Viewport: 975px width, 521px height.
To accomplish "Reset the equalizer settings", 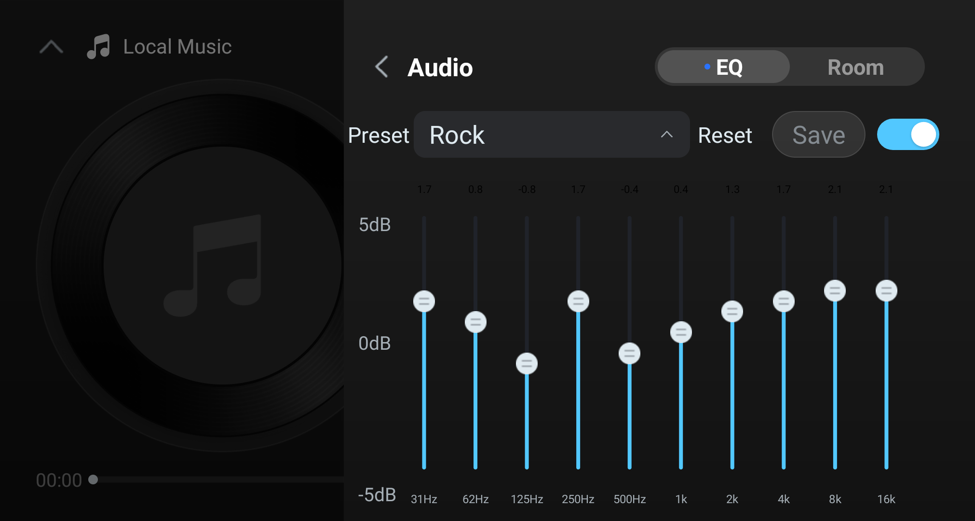I will [725, 135].
